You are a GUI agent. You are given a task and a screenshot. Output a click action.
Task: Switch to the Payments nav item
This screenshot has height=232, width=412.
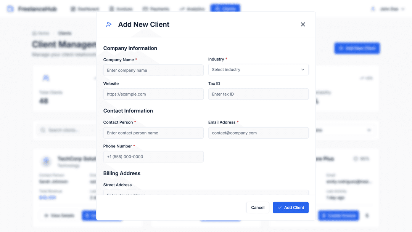(155, 9)
